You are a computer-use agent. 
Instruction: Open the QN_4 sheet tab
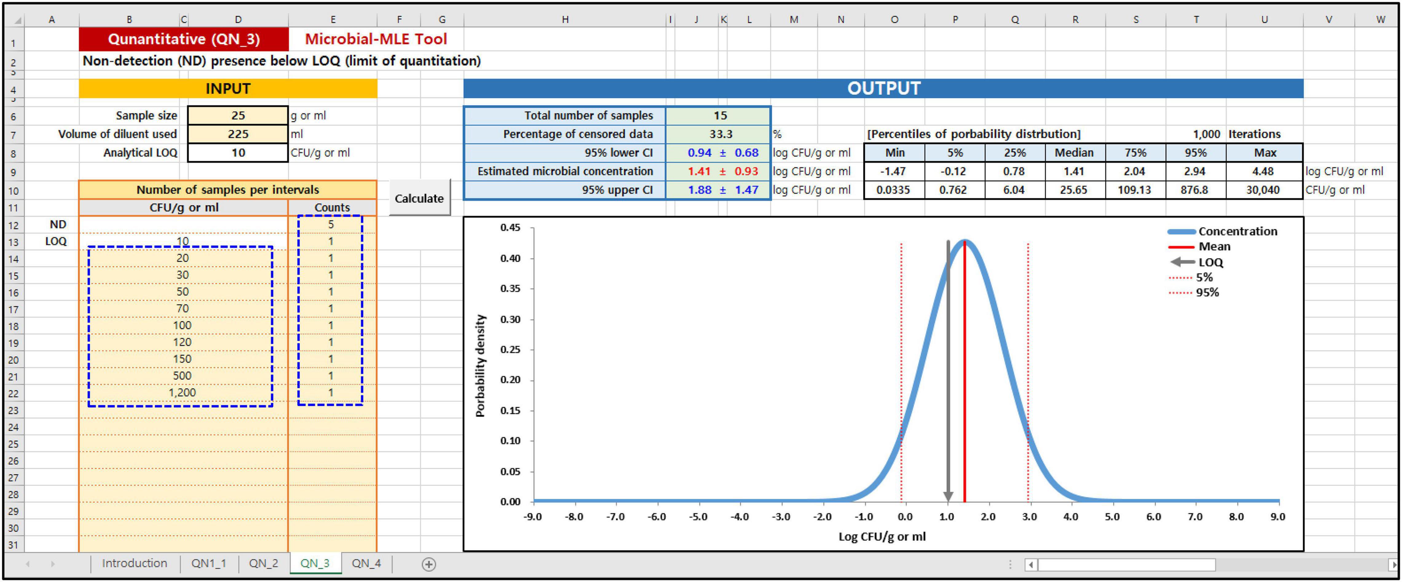pos(366,564)
